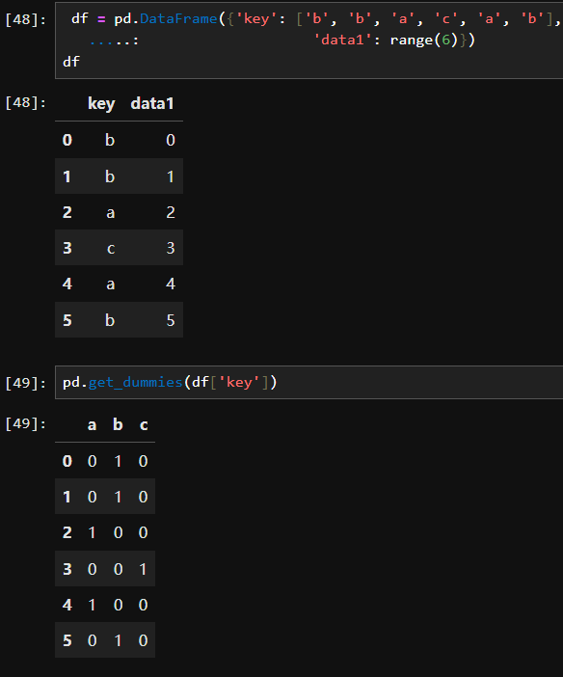563x677 pixels.
Task: Click row index 5 in first table
Action: coord(67,320)
